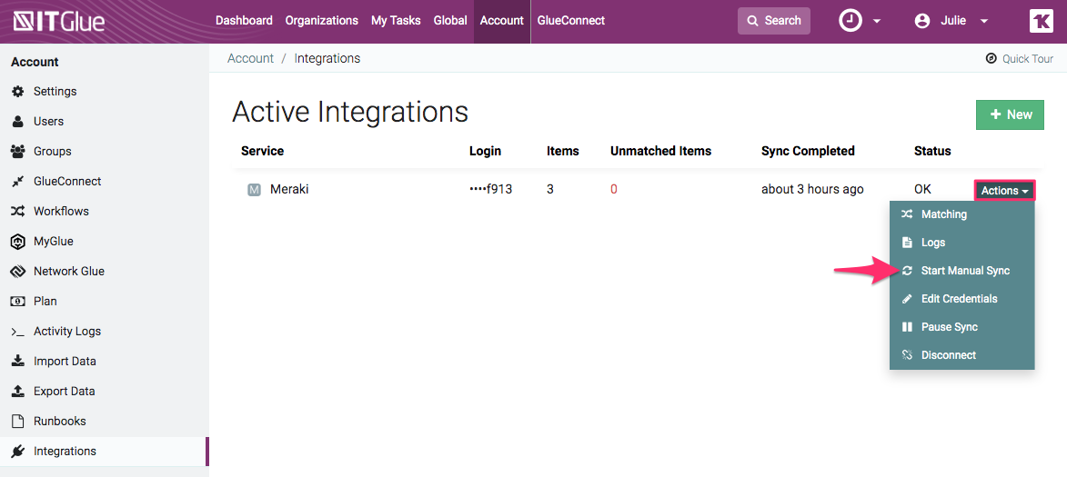Image resolution: width=1067 pixels, height=477 pixels.
Task: Click the Import Data download icon
Action: coord(18,361)
